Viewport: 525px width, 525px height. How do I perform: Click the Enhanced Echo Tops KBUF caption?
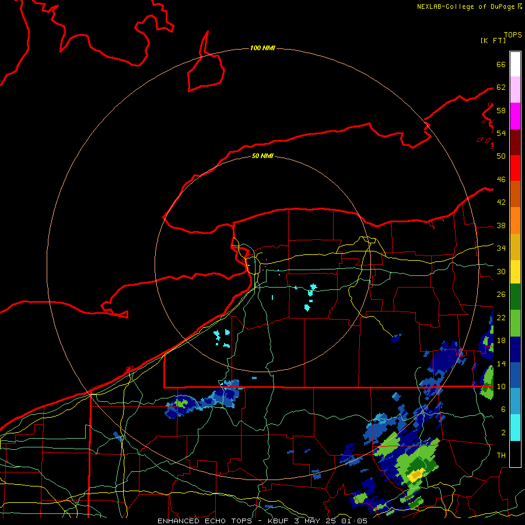[x=262, y=521]
